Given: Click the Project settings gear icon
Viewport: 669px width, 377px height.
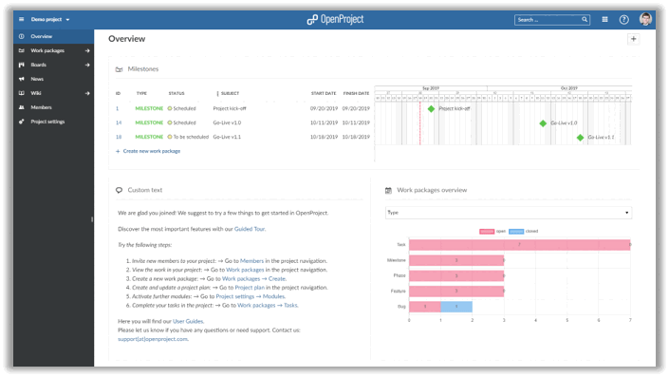Looking at the screenshot, I should [x=21, y=122].
